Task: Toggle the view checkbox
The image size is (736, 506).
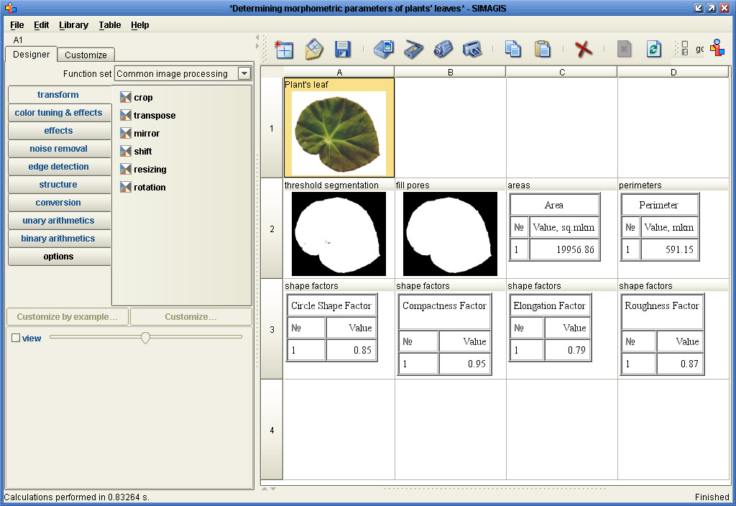Action: pos(16,338)
